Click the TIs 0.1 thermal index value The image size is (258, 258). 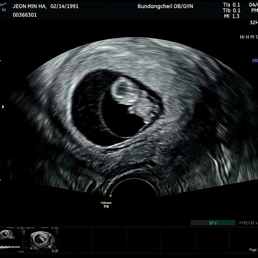(x=232, y=5)
